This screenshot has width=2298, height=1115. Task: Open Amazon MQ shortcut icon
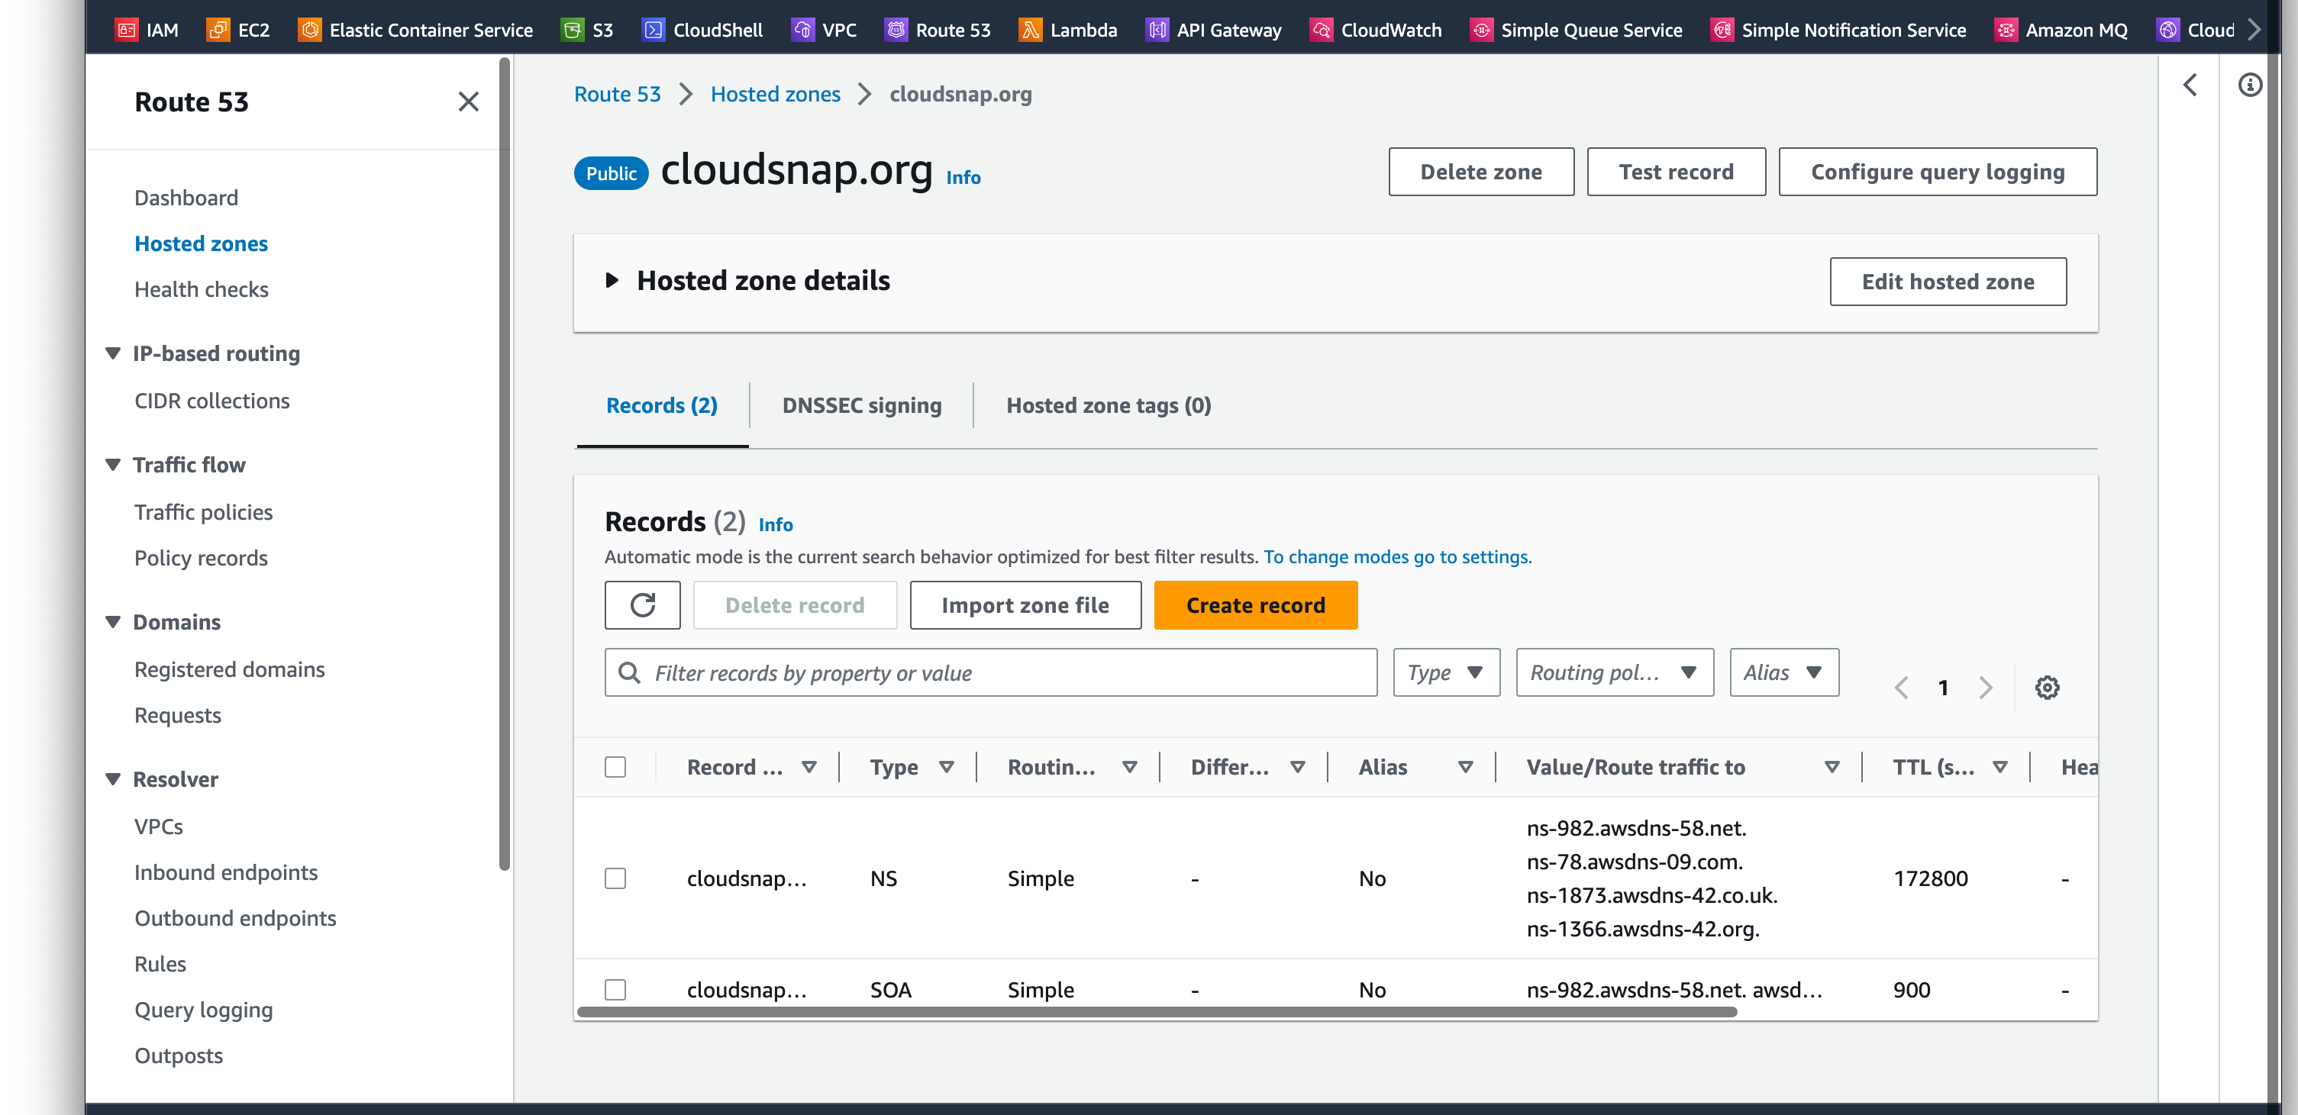[x=2006, y=30]
